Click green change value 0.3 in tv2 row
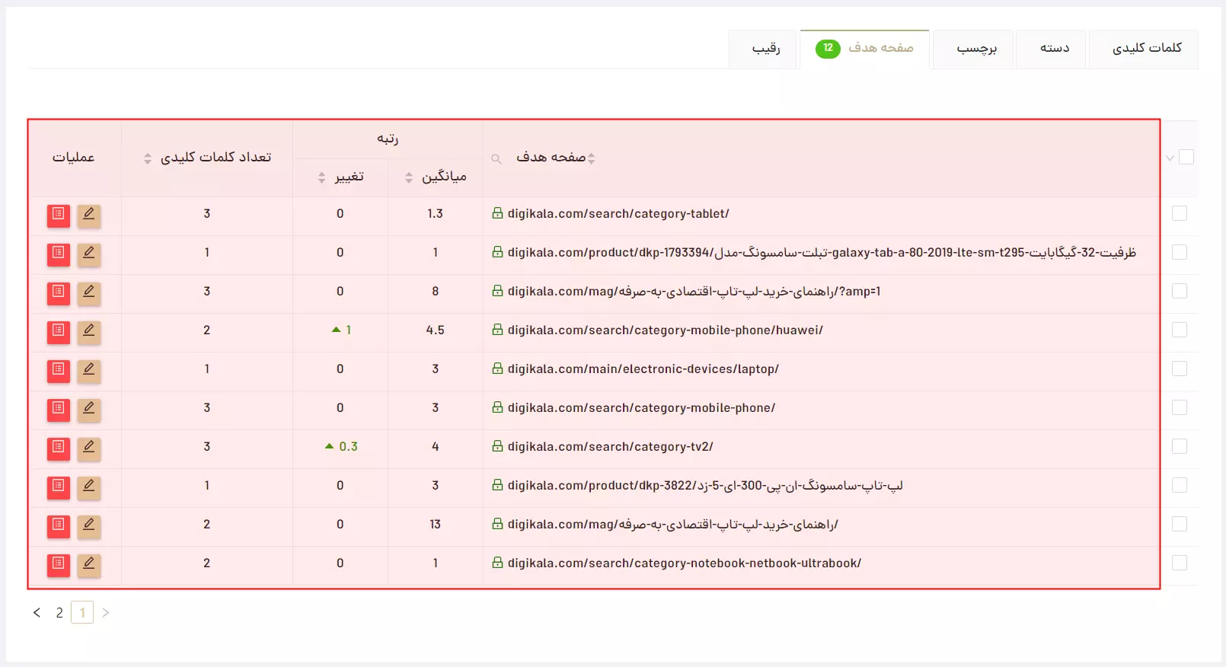Viewport: 1226px width, 667px height. pyautogui.click(x=348, y=446)
